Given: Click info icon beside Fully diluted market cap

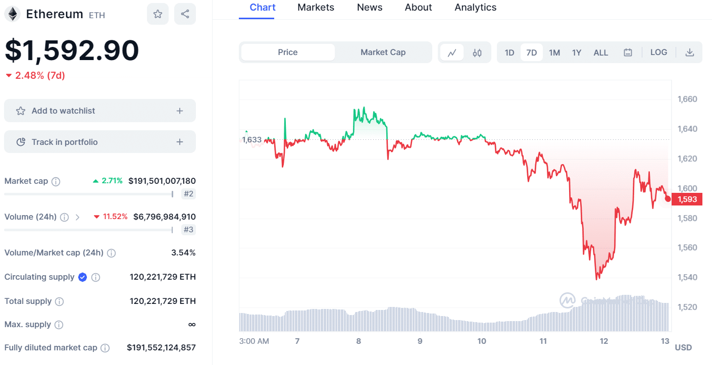Looking at the screenshot, I should 105,348.
